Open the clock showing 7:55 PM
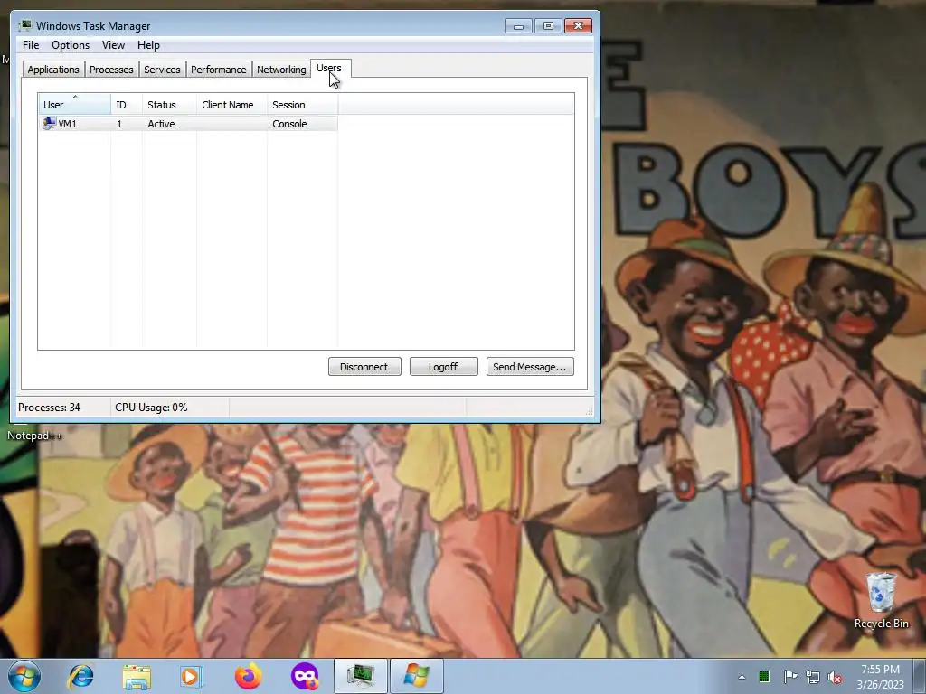 880,677
